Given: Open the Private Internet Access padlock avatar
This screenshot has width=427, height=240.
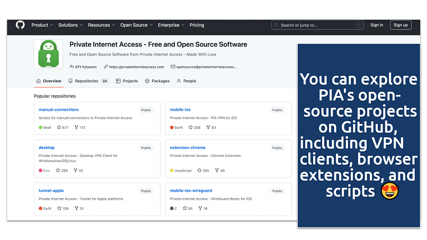Looking at the screenshot, I should [48, 54].
